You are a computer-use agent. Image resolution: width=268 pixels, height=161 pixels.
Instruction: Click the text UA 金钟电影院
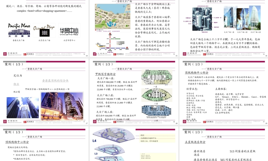pyautogui.click(x=222, y=113)
